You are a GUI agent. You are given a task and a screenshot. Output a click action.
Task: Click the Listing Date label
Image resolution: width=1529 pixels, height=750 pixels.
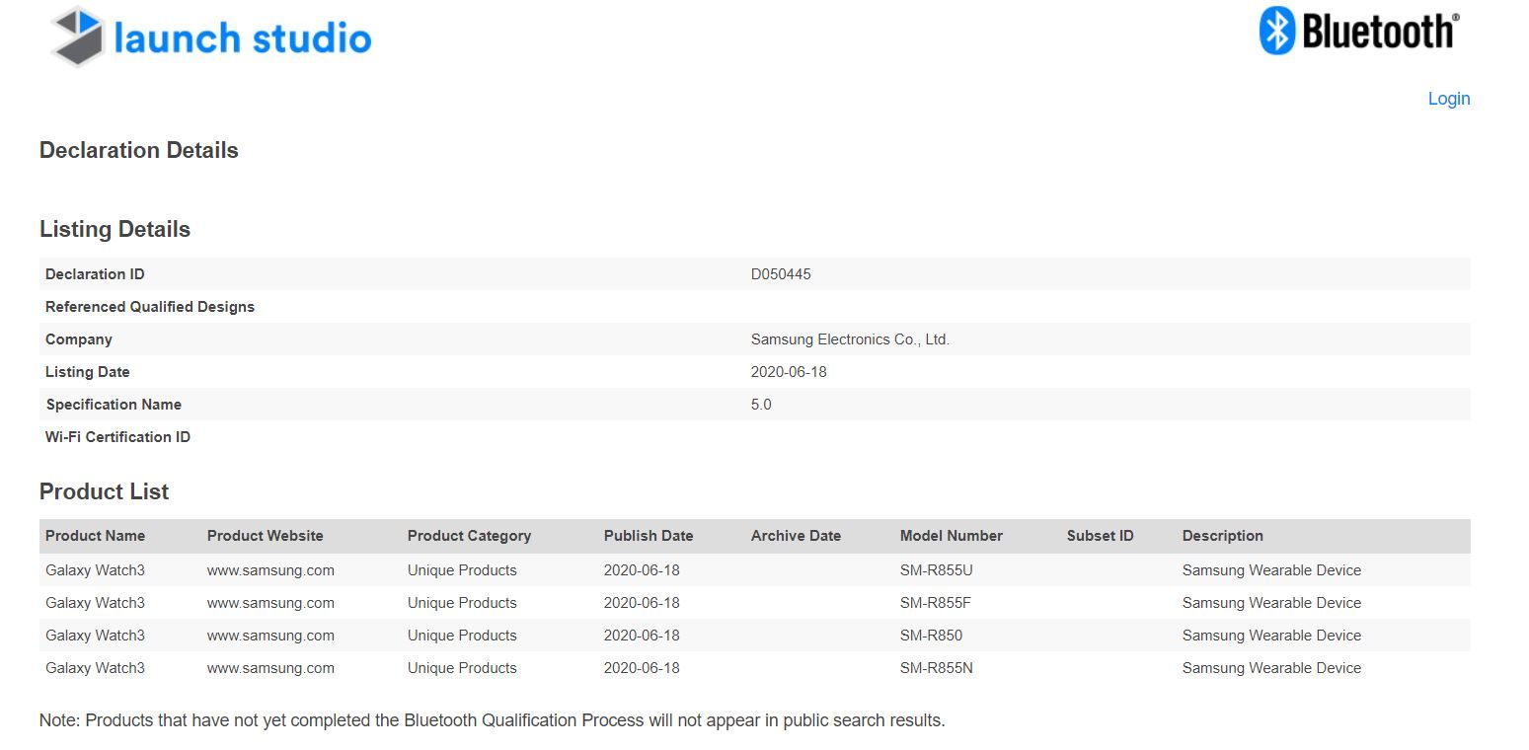[x=88, y=372]
